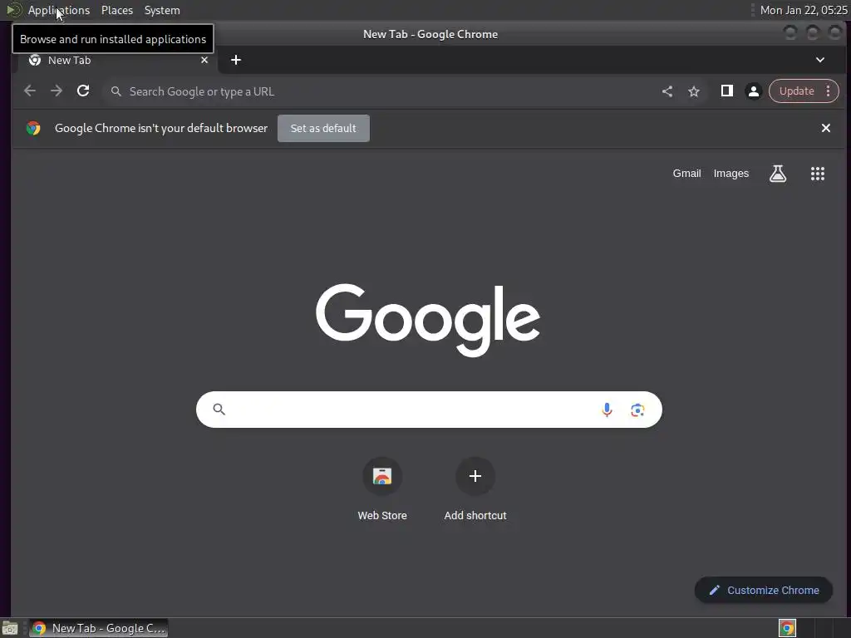851x638 pixels.
Task: Start voice search with microphone
Action: pyautogui.click(x=607, y=410)
